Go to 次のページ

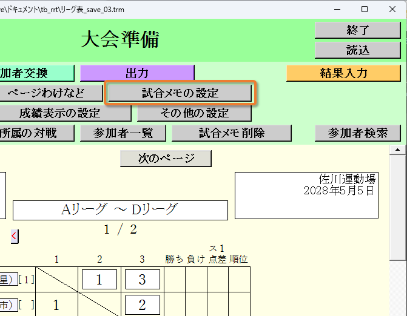[166, 158]
